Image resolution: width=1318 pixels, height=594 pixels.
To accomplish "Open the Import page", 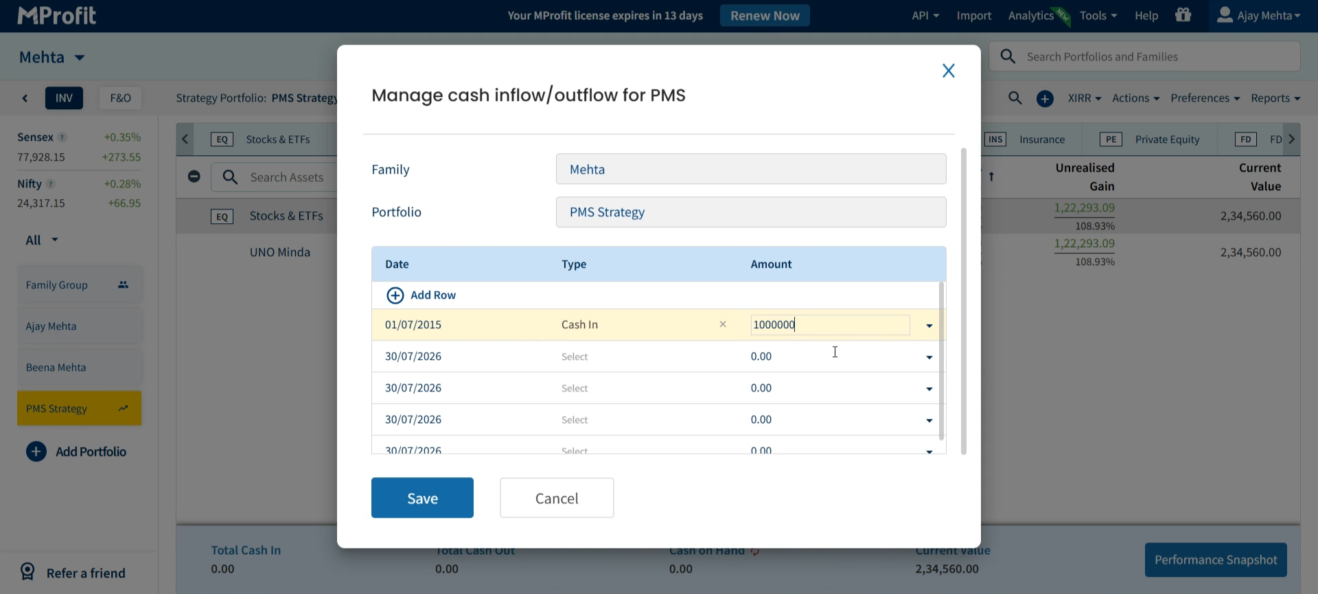I will tap(974, 16).
